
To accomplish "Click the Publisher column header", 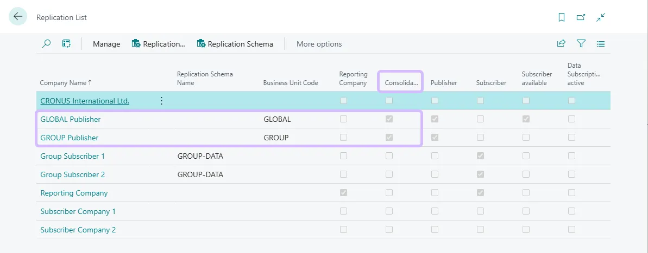I will click(444, 83).
